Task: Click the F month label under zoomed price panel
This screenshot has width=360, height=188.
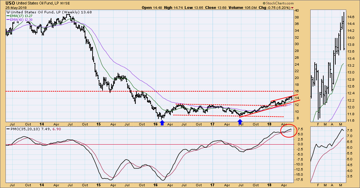Action: (x=318, y=124)
